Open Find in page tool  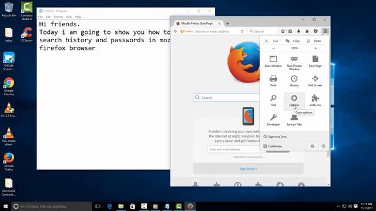point(273,100)
